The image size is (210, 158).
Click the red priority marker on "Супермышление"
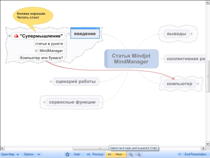[x=16, y=36]
